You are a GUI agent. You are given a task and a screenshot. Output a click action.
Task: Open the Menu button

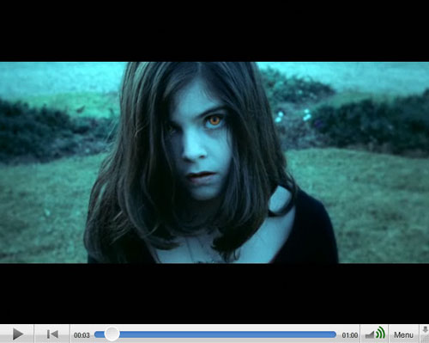[x=403, y=334]
